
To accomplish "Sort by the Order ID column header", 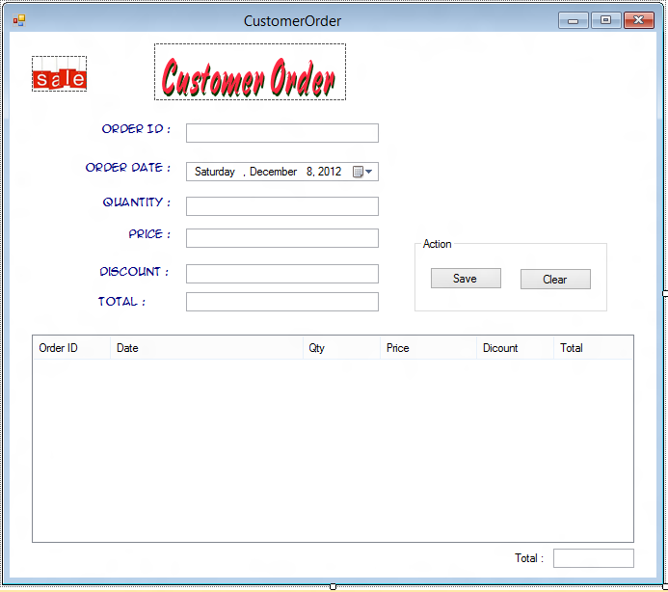I will 71,348.
